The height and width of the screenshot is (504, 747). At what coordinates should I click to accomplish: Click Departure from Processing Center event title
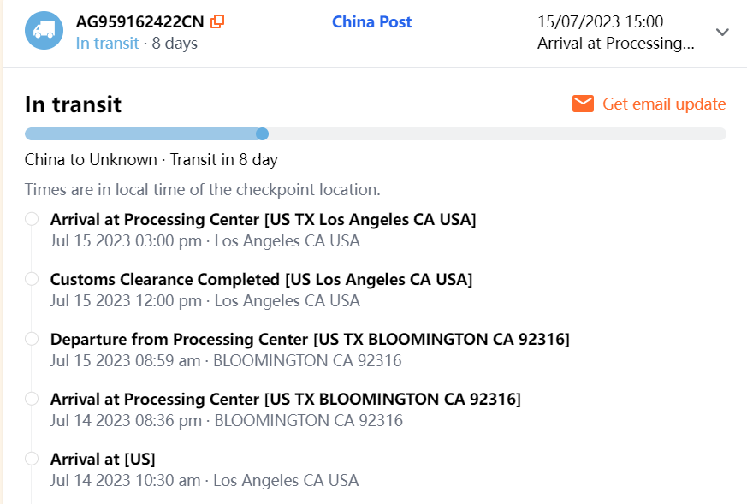(x=310, y=339)
